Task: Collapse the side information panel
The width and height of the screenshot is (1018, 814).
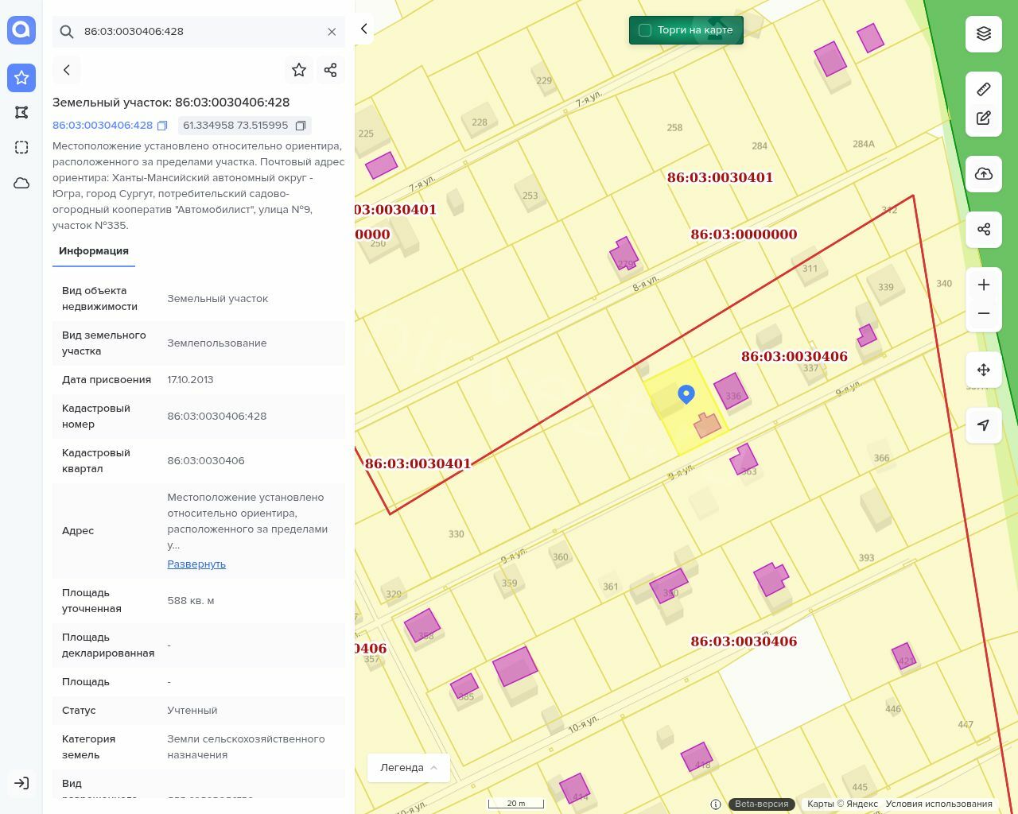Action: click(363, 29)
